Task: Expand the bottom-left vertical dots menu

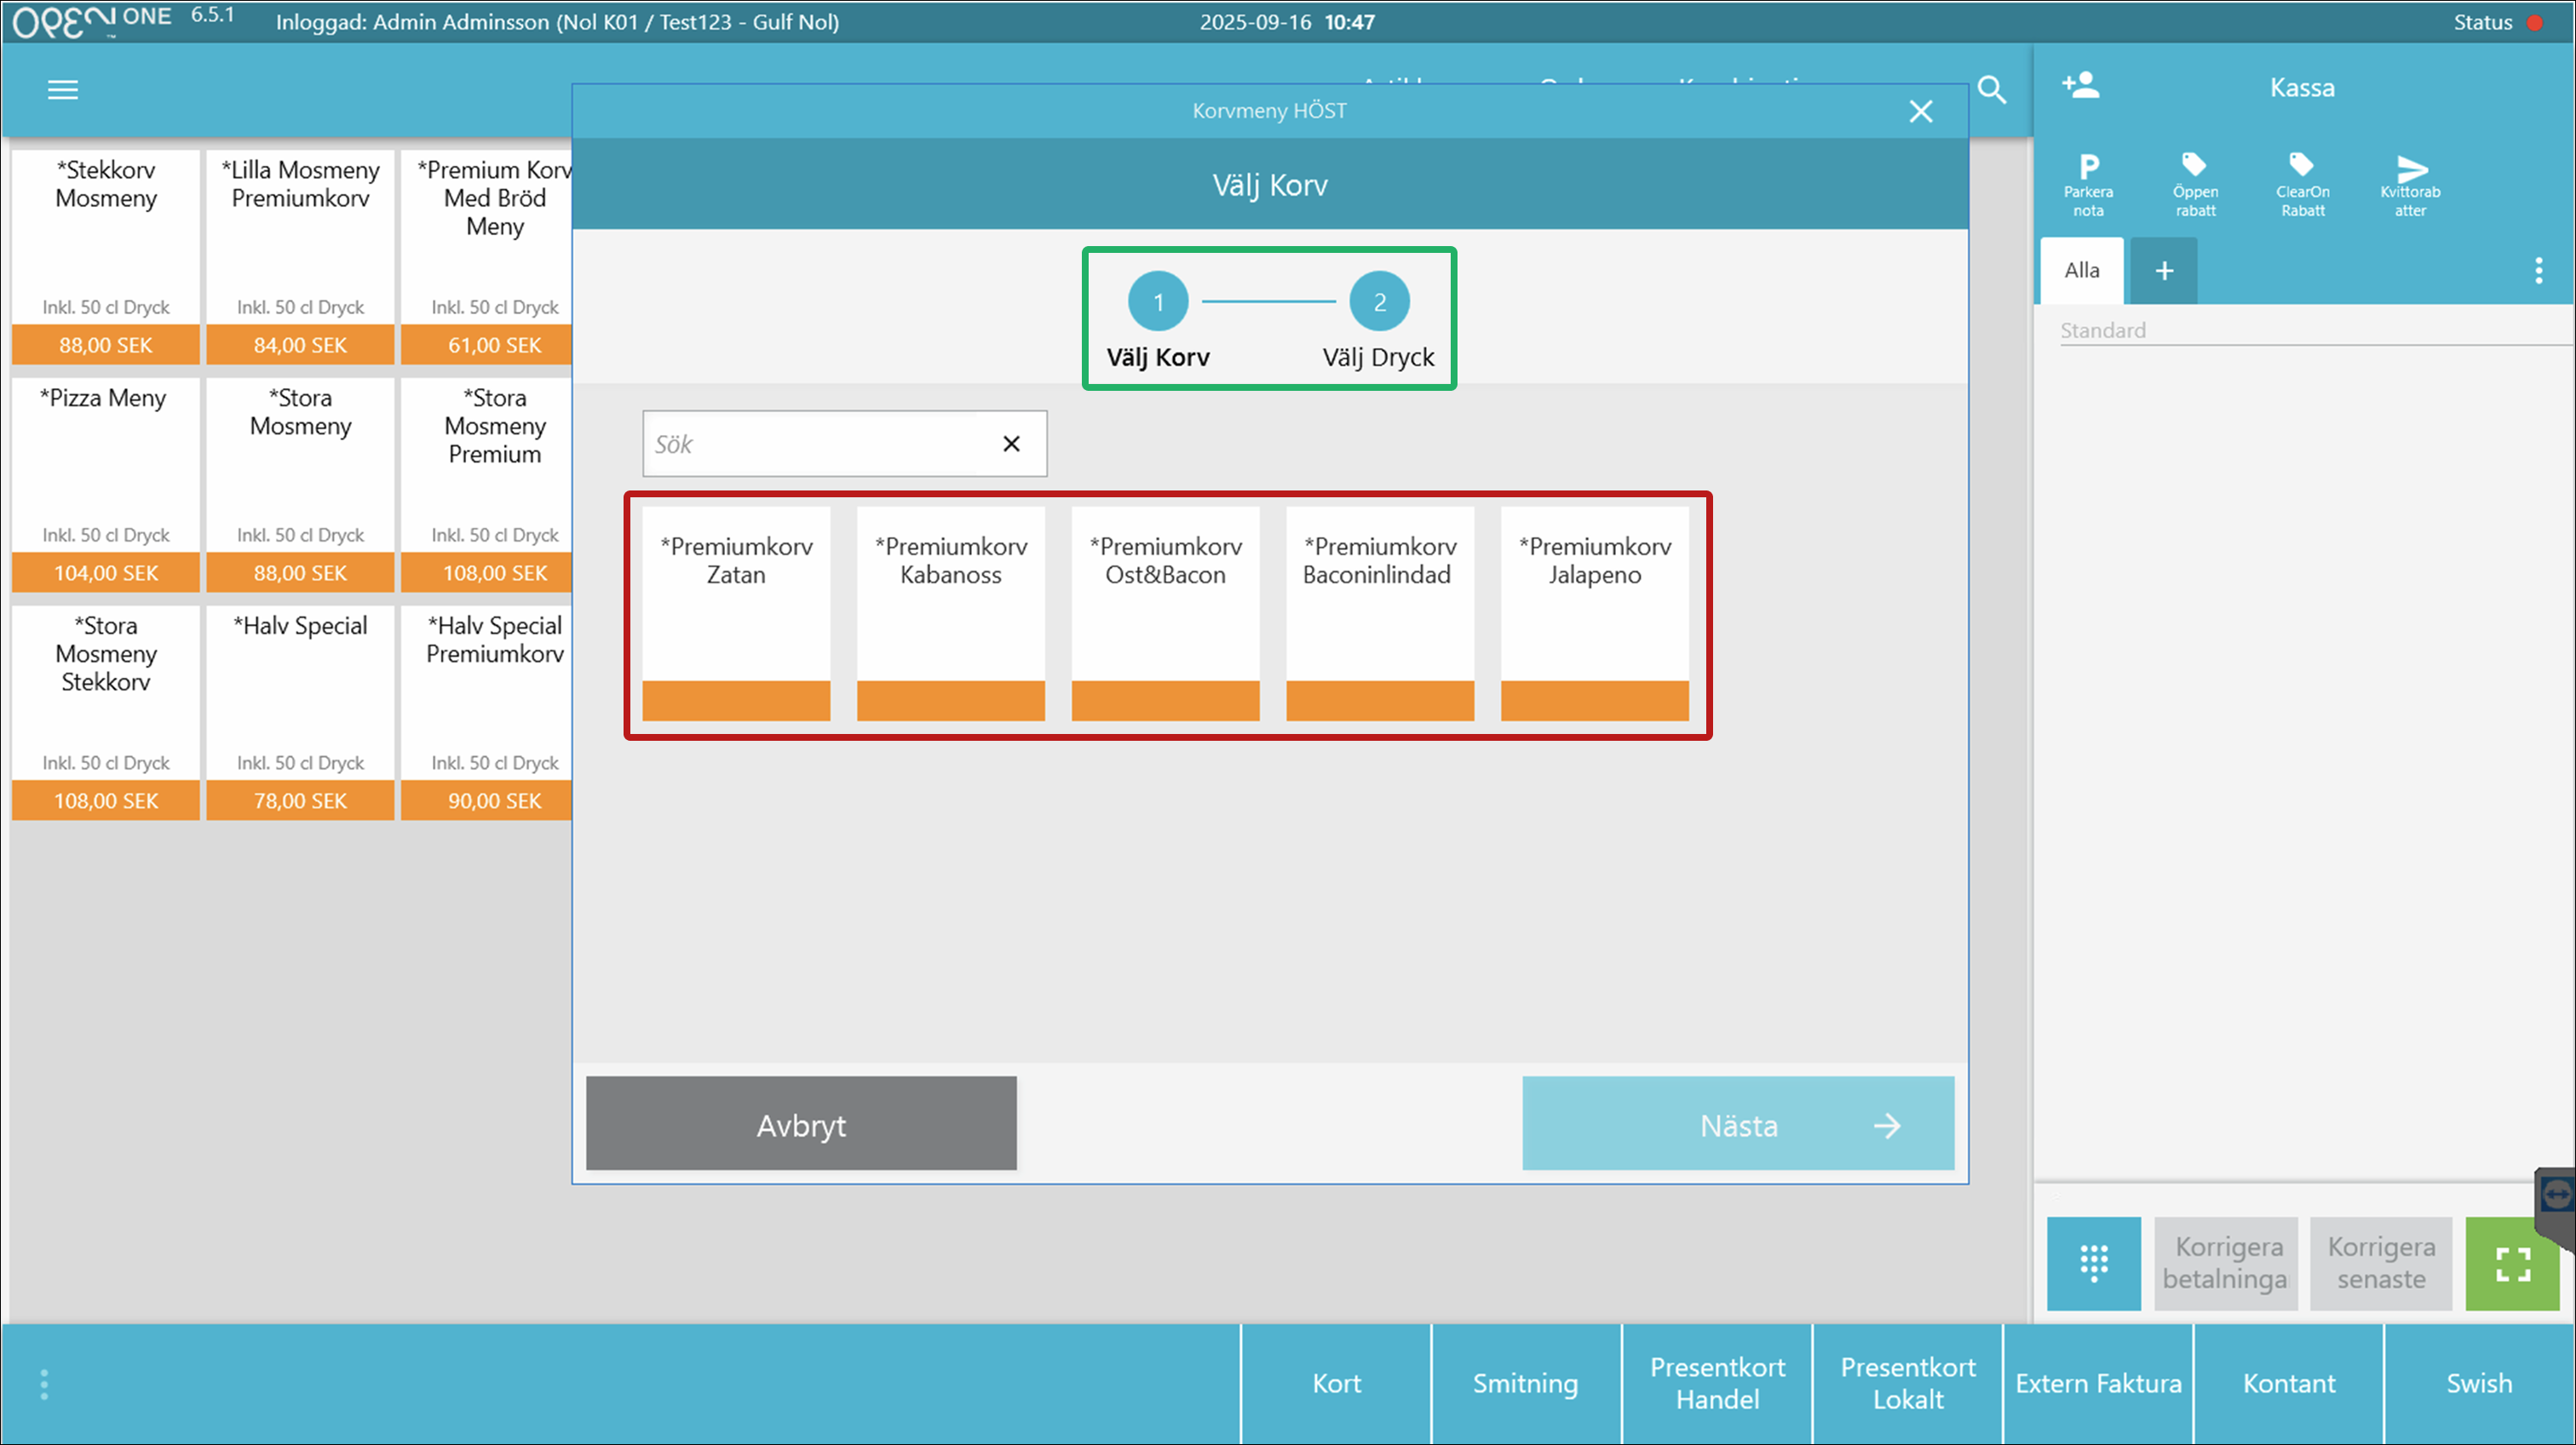Action: pos(44,1384)
